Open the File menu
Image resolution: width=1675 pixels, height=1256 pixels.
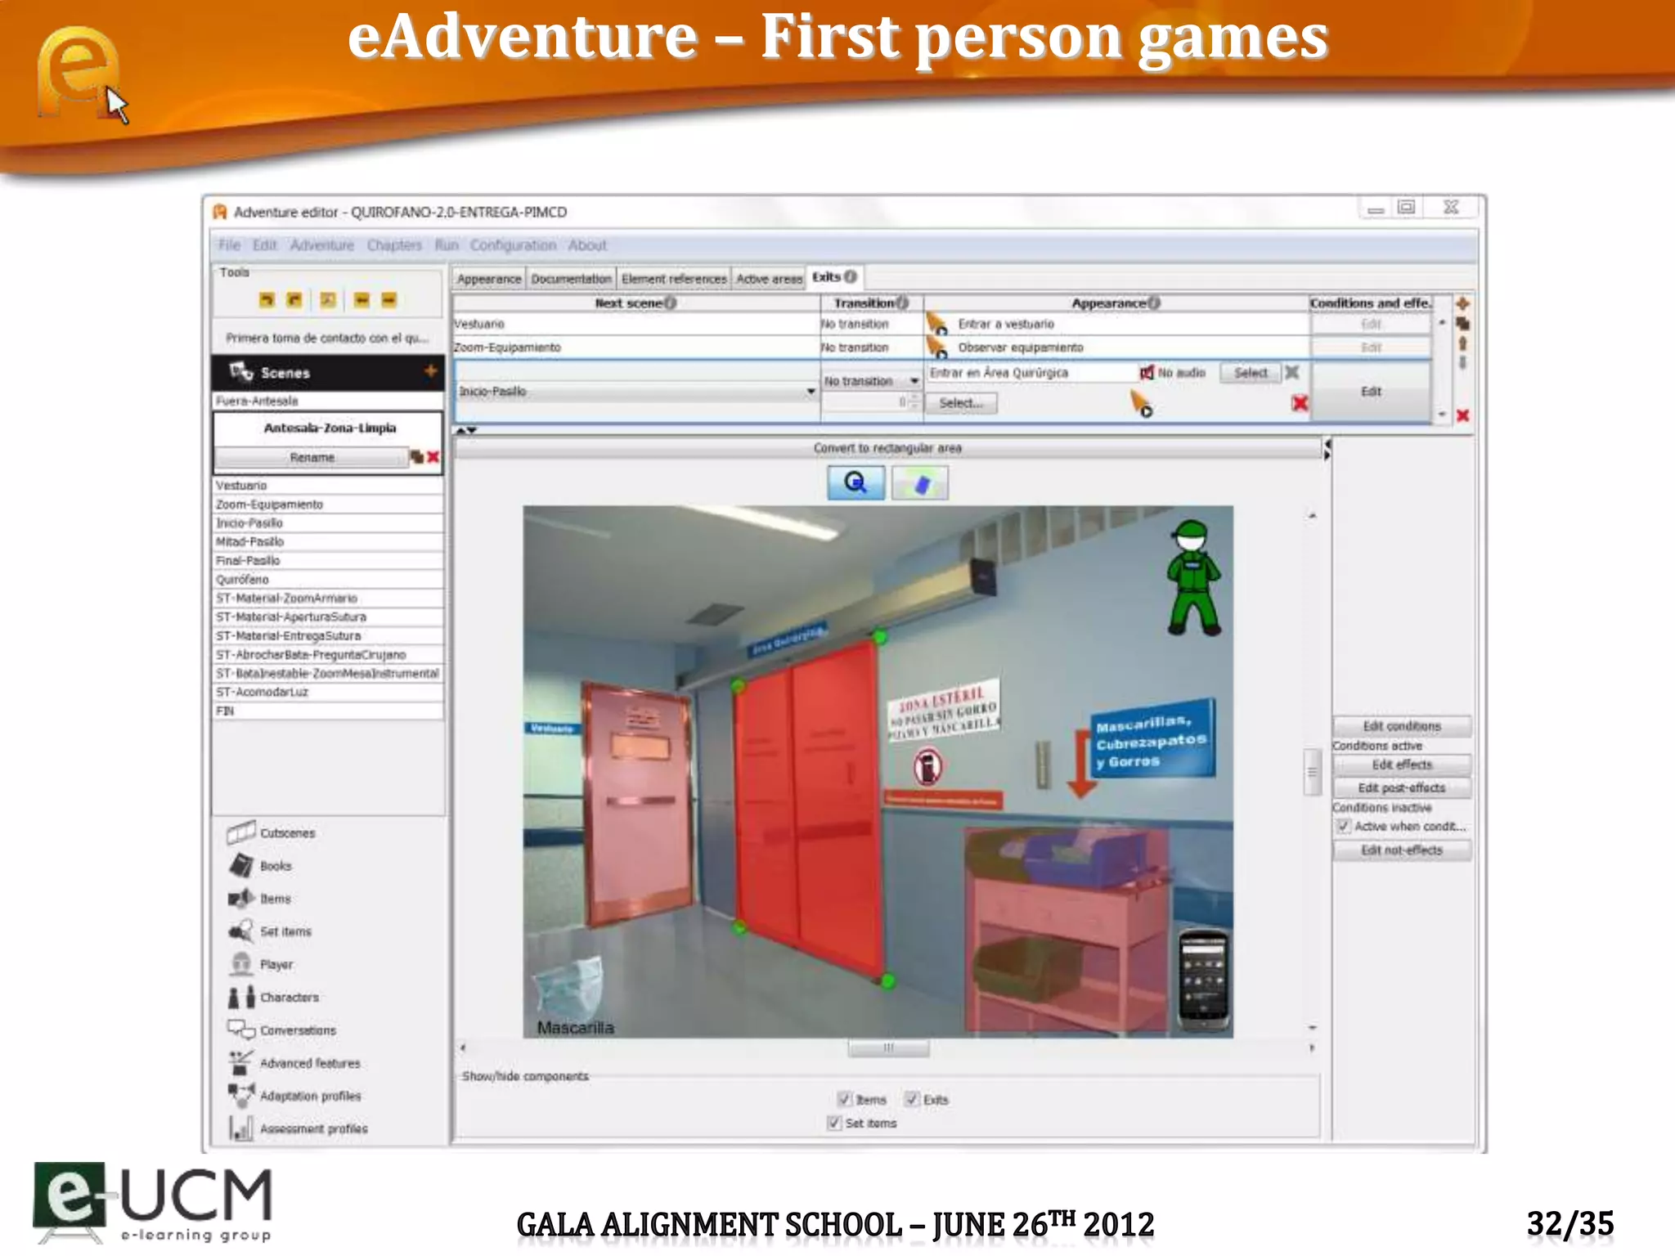pyautogui.click(x=229, y=245)
